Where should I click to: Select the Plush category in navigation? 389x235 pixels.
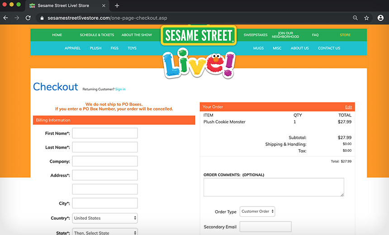(95, 48)
